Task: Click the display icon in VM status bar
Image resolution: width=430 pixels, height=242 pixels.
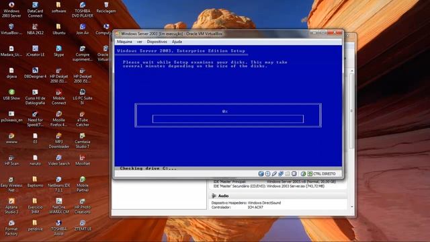Action: [294, 173]
